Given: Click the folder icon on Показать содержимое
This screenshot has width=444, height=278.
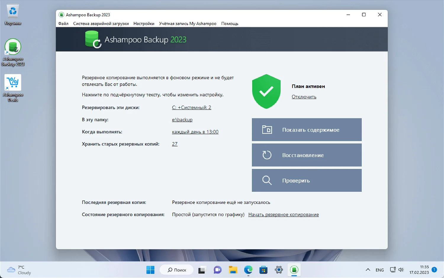Looking at the screenshot, I should pos(267,130).
